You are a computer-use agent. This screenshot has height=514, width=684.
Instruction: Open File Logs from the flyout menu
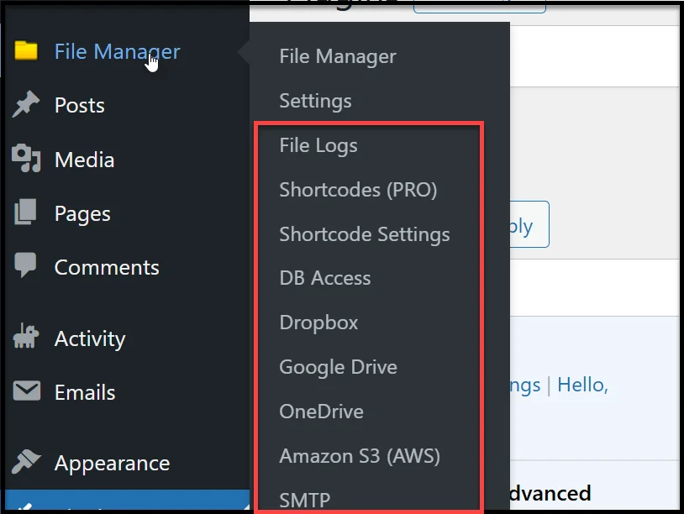(x=318, y=144)
